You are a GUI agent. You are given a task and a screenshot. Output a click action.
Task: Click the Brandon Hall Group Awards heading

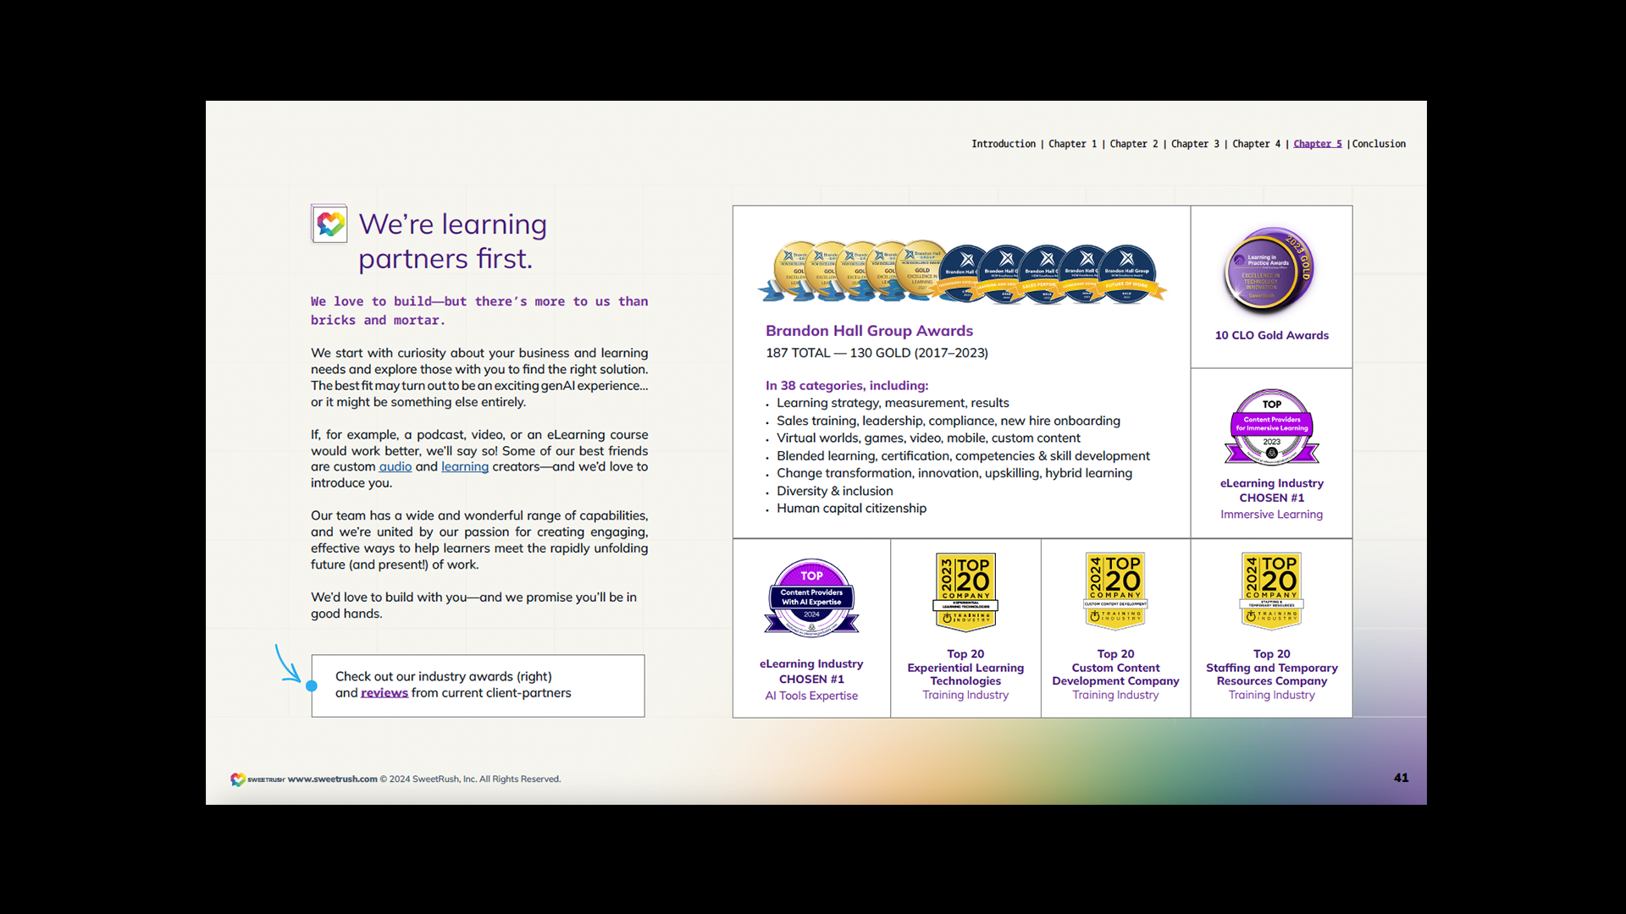click(869, 331)
